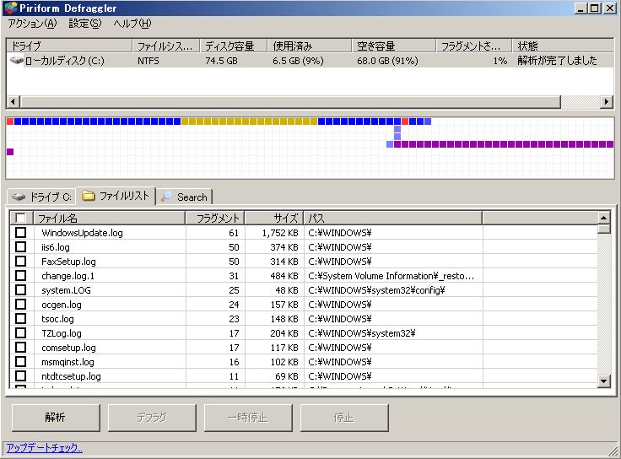Click the 一時停止 pause button

248,418
